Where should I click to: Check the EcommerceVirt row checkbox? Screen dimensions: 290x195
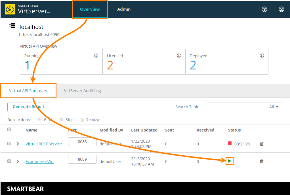(x=9, y=161)
